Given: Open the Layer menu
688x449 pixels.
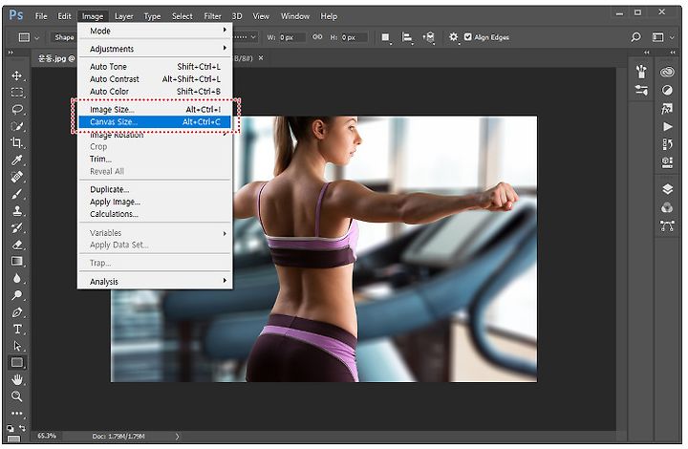Looking at the screenshot, I should (x=123, y=16).
